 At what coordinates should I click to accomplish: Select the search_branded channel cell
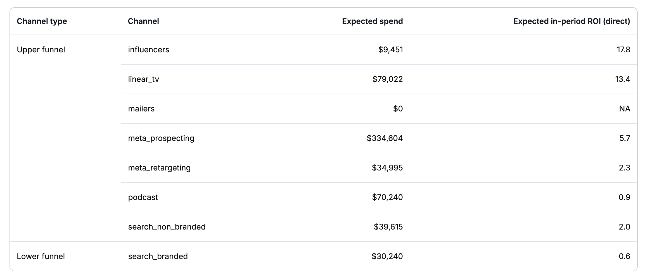[158, 256]
